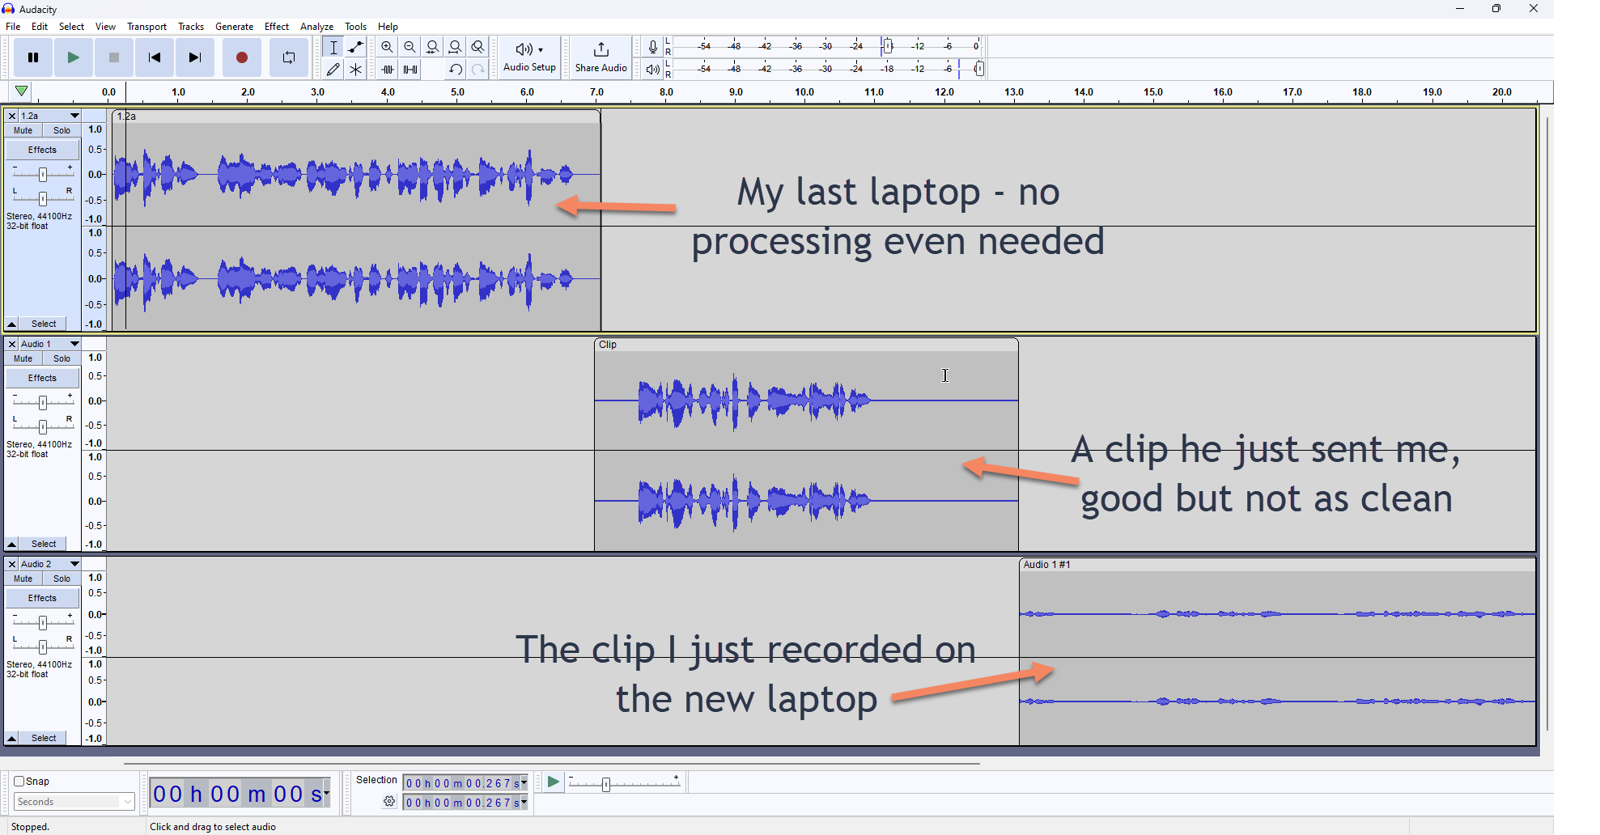Select the Envelope tool
Screen dimensions: 1600x835
click(x=355, y=47)
